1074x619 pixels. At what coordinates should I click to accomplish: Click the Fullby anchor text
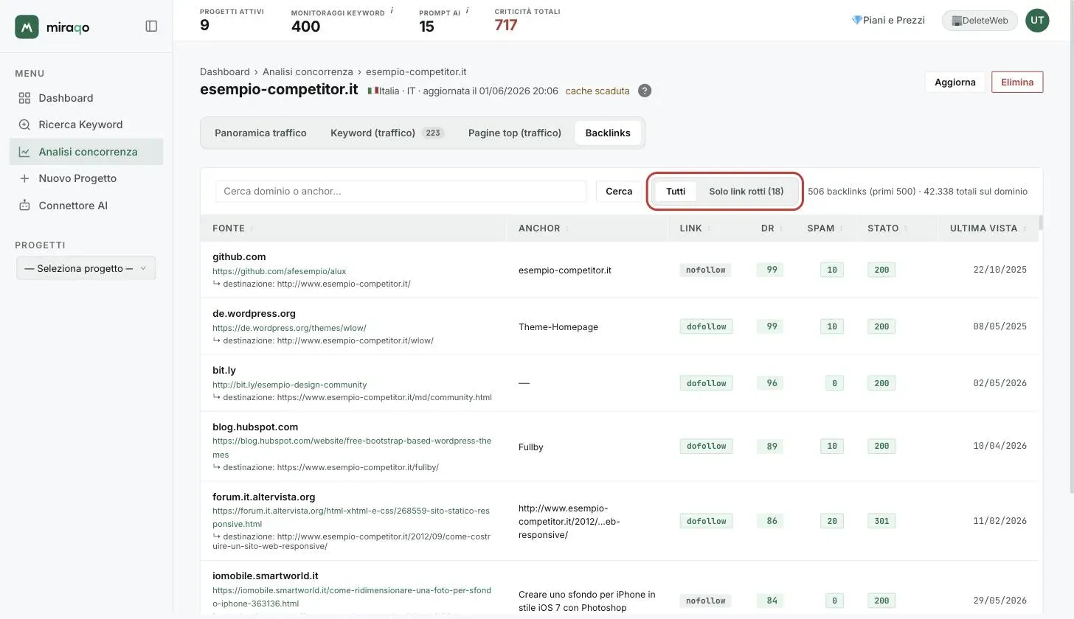tap(531, 447)
